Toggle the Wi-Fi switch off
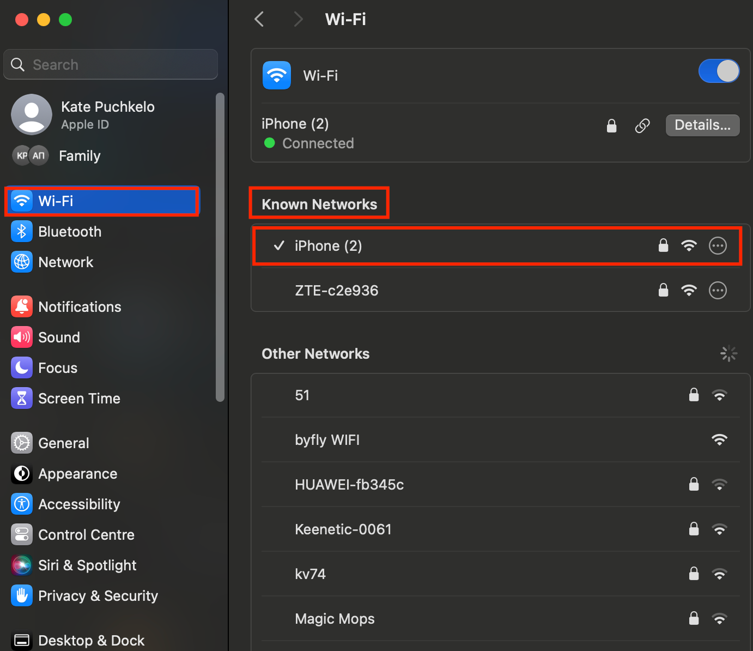The height and width of the screenshot is (651, 753). (719, 71)
